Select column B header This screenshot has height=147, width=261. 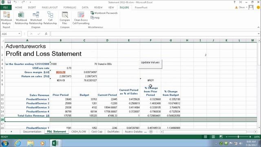[x=61, y=40]
